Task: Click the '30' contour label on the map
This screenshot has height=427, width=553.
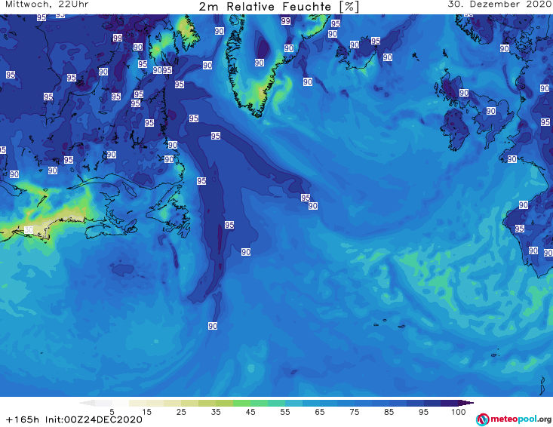Action: 29,230
